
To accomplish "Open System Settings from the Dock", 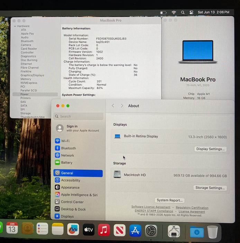I will click(151, 231).
